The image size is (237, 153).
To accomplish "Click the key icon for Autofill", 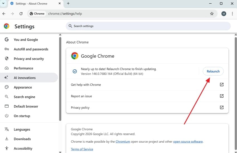I will pyautogui.click(x=6, y=49).
